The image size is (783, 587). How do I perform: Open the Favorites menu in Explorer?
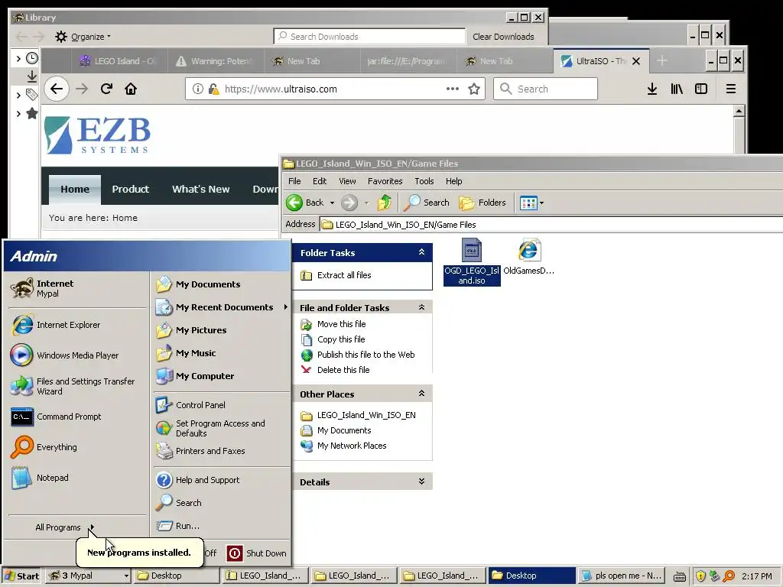(x=385, y=181)
